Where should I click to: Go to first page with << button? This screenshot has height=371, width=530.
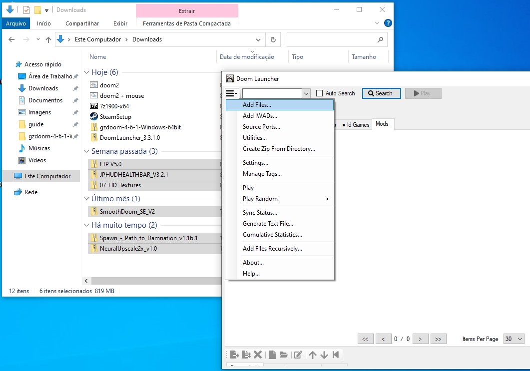(x=365, y=339)
